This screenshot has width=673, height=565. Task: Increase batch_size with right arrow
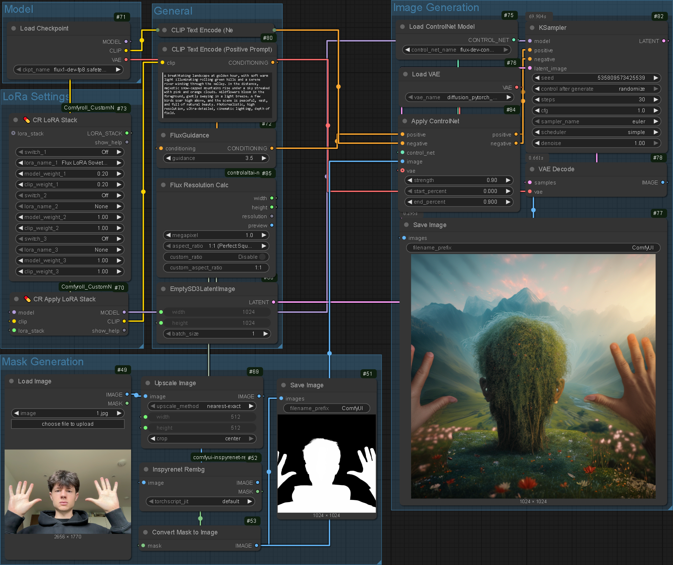(x=265, y=334)
